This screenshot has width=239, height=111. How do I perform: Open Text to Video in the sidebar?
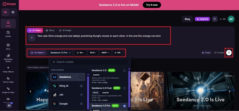click(8, 80)
